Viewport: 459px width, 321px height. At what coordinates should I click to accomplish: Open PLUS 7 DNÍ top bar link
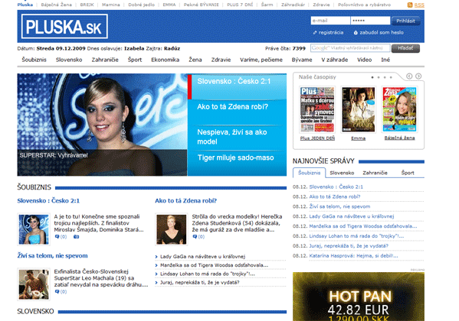pos(240,5)
